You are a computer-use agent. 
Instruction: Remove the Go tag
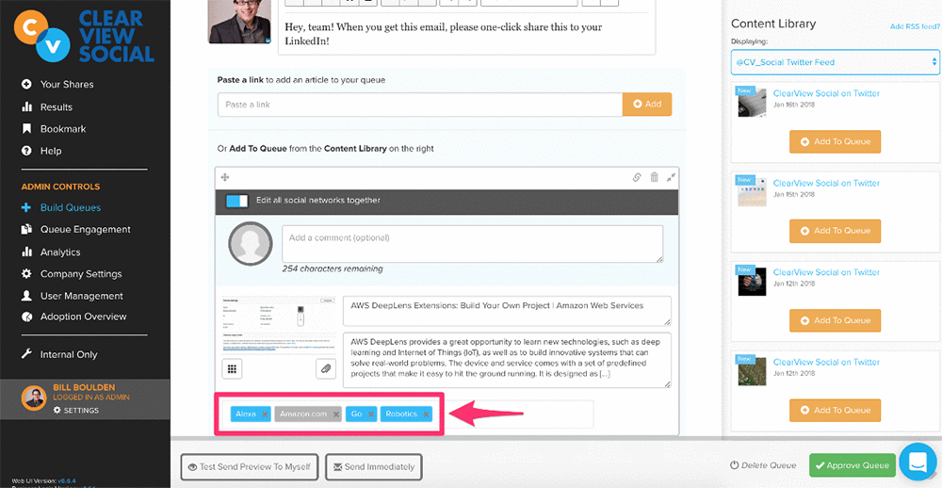point(371,415)
